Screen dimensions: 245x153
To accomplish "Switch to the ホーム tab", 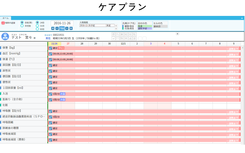I will click(6, 18).
